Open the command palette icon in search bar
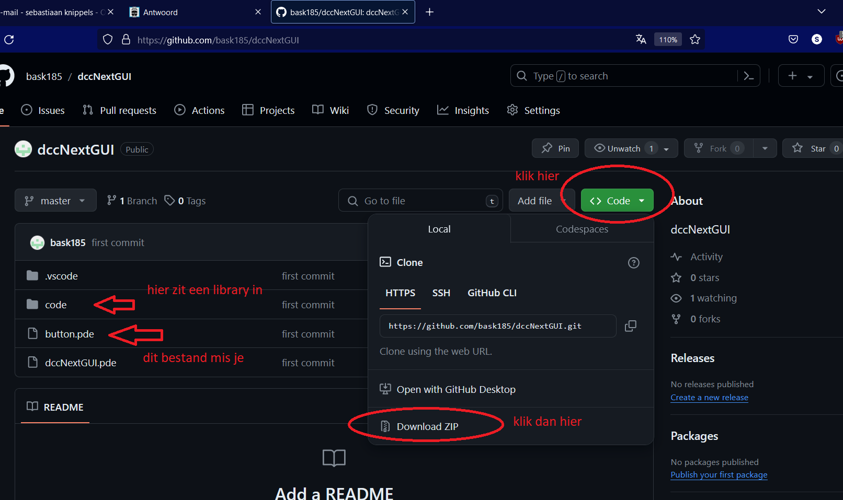843x500 pixels. pos(748,76)
